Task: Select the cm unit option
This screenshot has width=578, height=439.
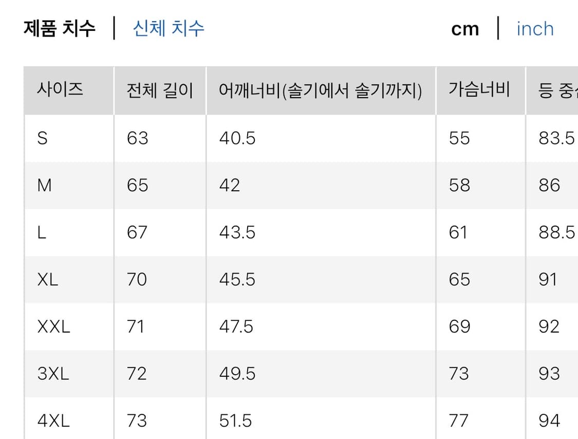Action: tap(465, 29)
